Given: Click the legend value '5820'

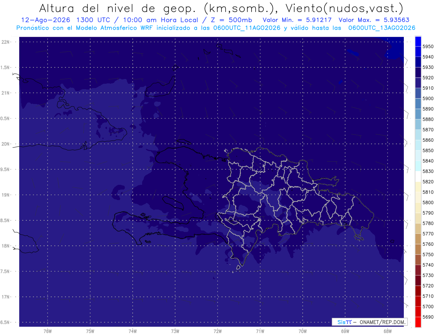Looking at the screenshot, I should point(428,182).
